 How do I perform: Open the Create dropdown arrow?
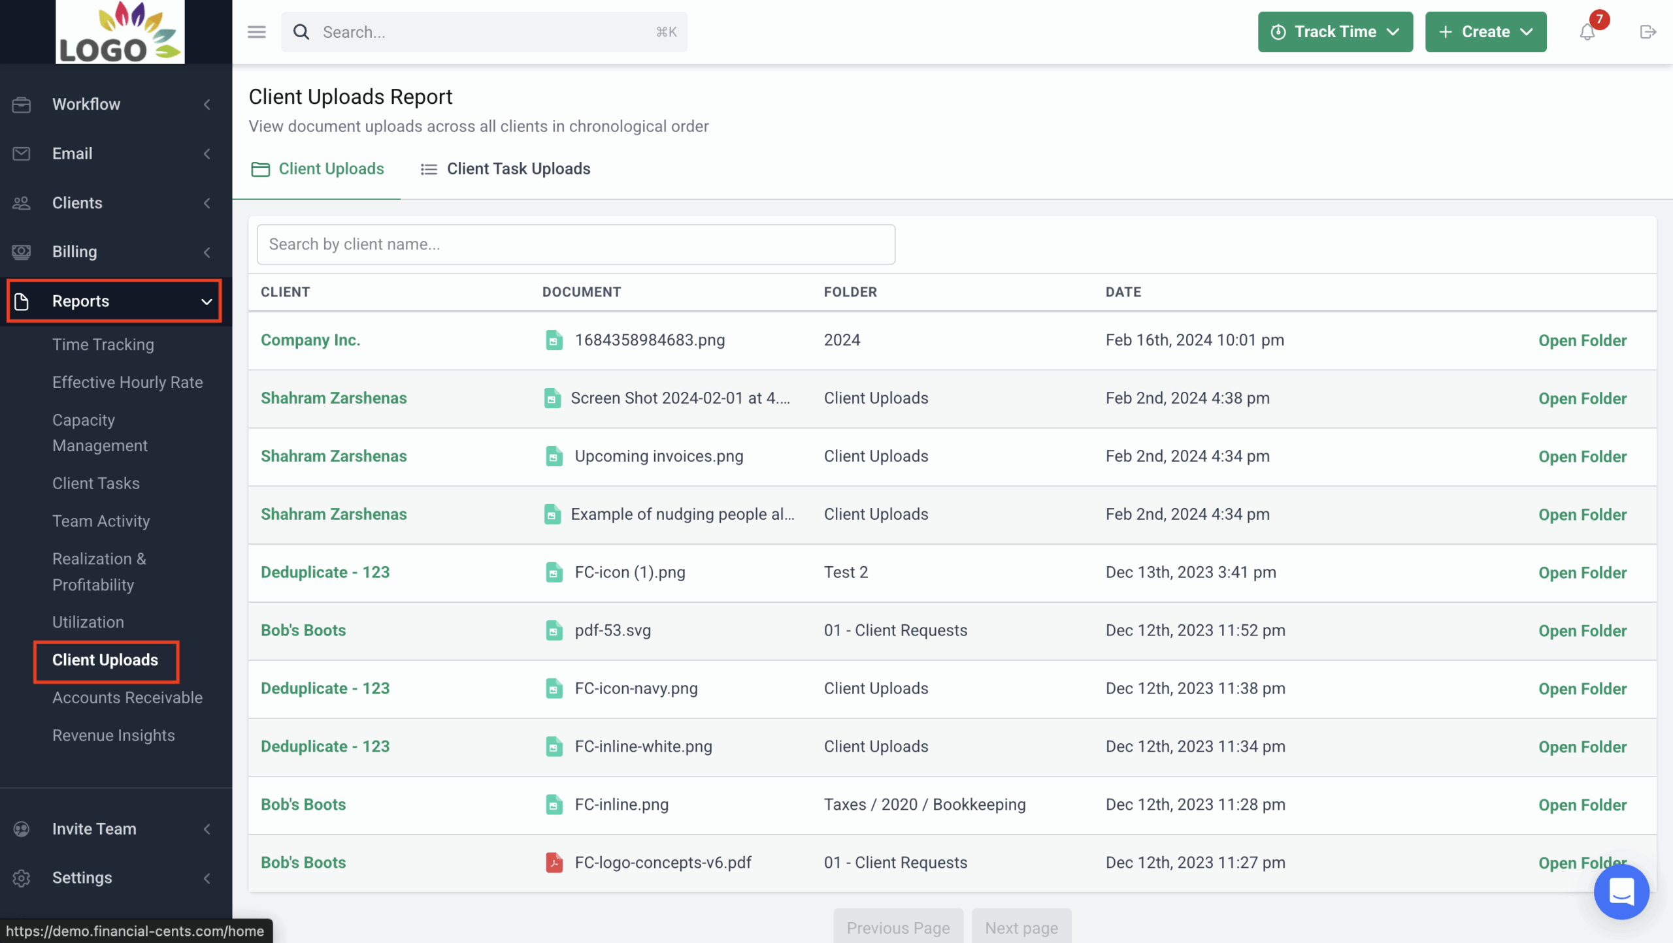[1527, 32]
